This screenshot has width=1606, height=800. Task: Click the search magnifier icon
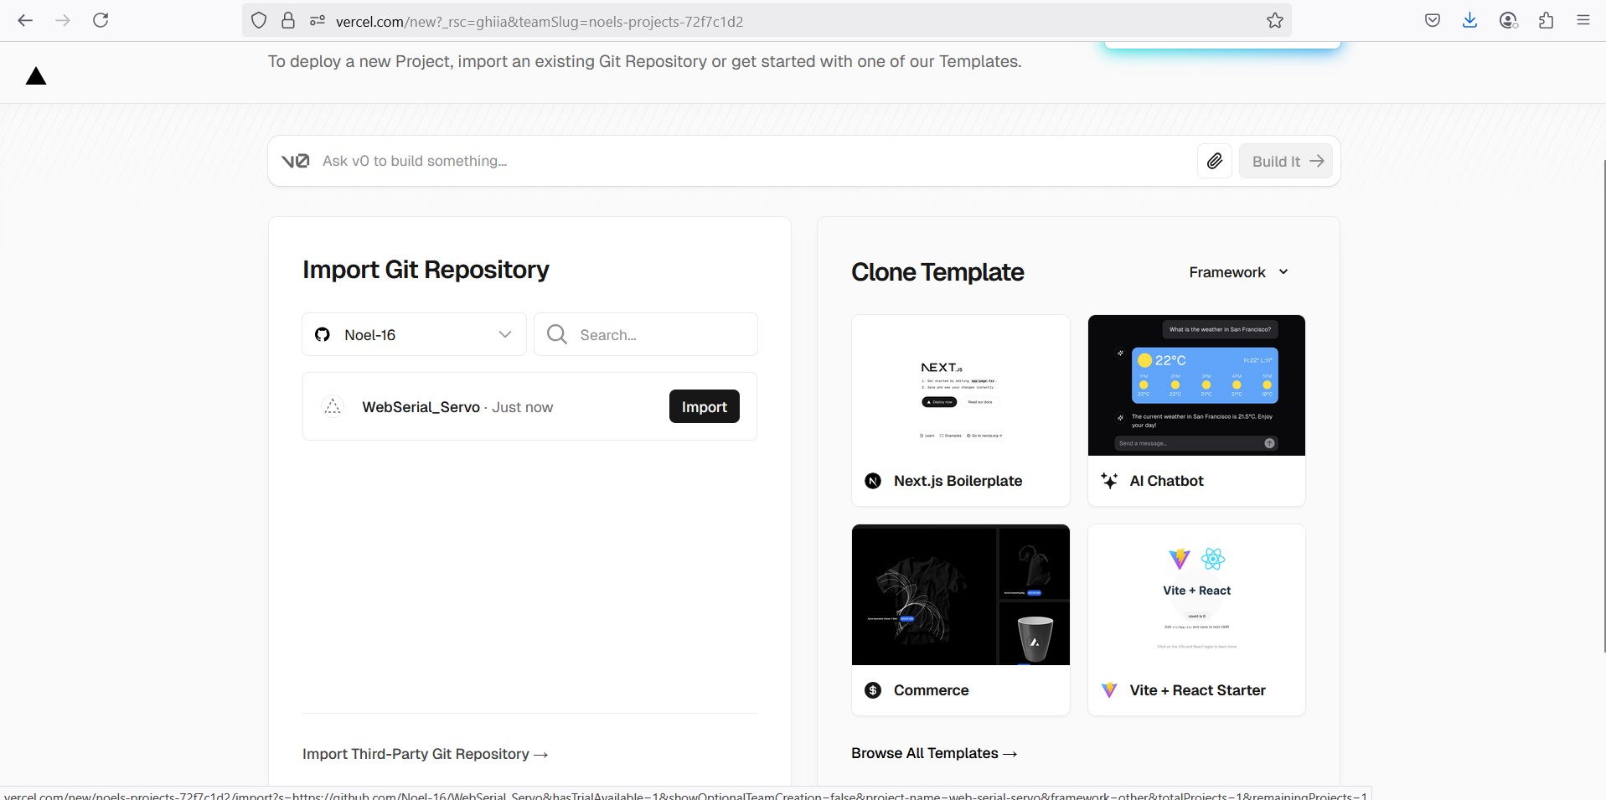(x=556, y=334)
